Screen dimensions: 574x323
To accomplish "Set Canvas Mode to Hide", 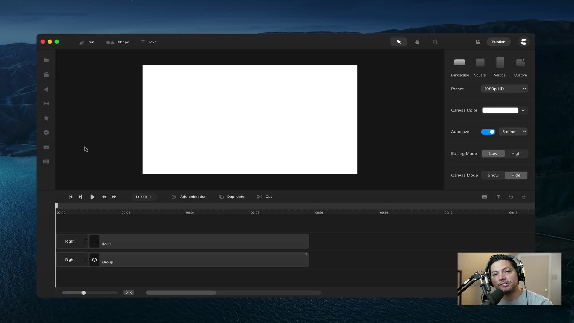I will (x=516, y=176).
